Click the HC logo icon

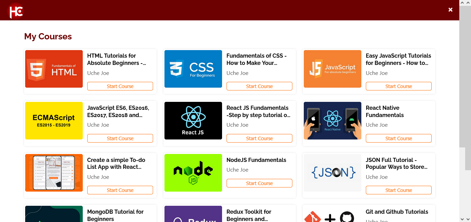(16, 10)
